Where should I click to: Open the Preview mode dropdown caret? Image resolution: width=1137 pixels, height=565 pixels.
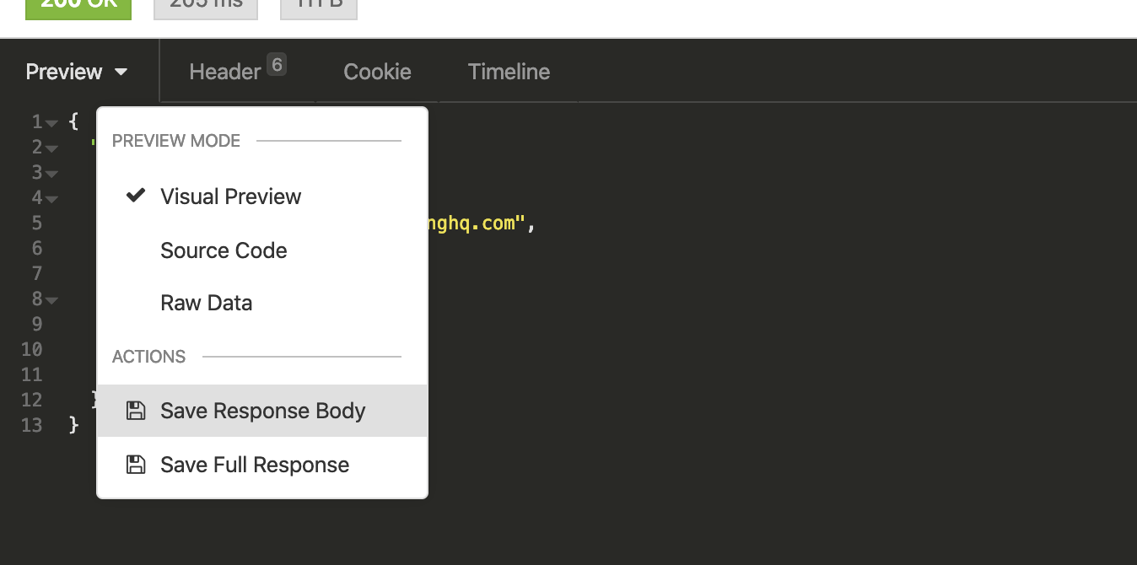(x=121, y=72)
